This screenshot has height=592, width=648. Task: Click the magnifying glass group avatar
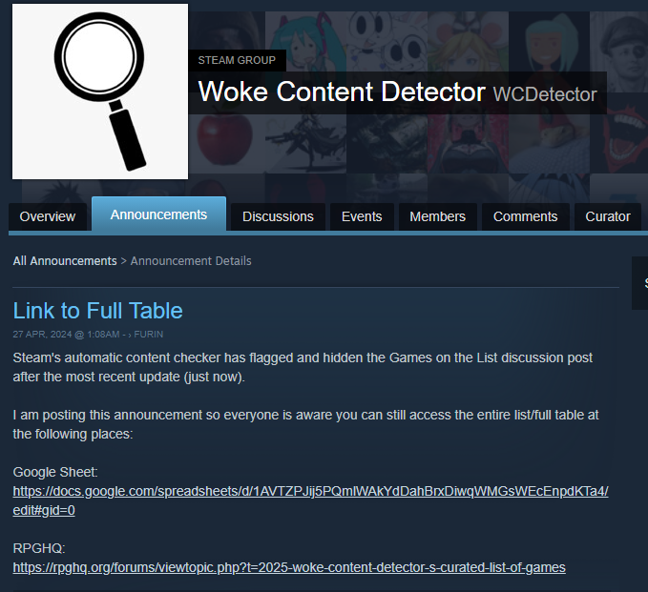click(x=100, y=92)
